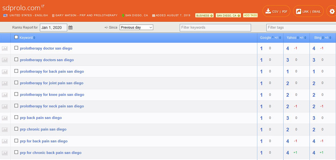Open chart icon for prolotherapy for knee pain row
336x160 pixels.
click(x=5, y=95)
